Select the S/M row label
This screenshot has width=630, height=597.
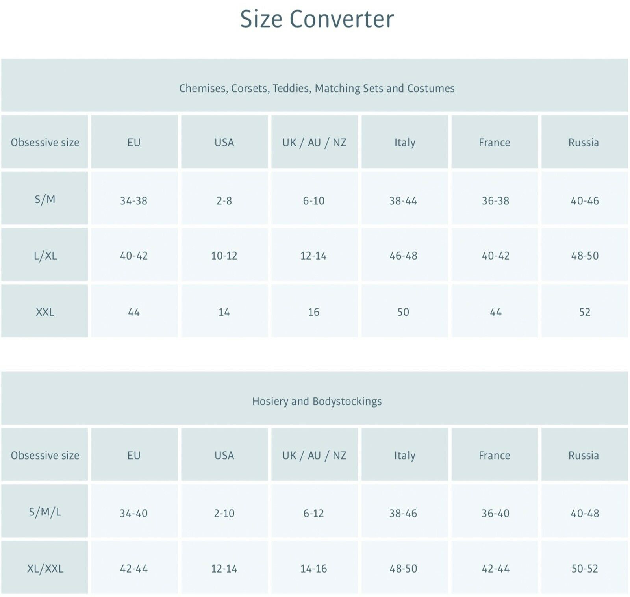pyautogui.click(x=44, y=198)
